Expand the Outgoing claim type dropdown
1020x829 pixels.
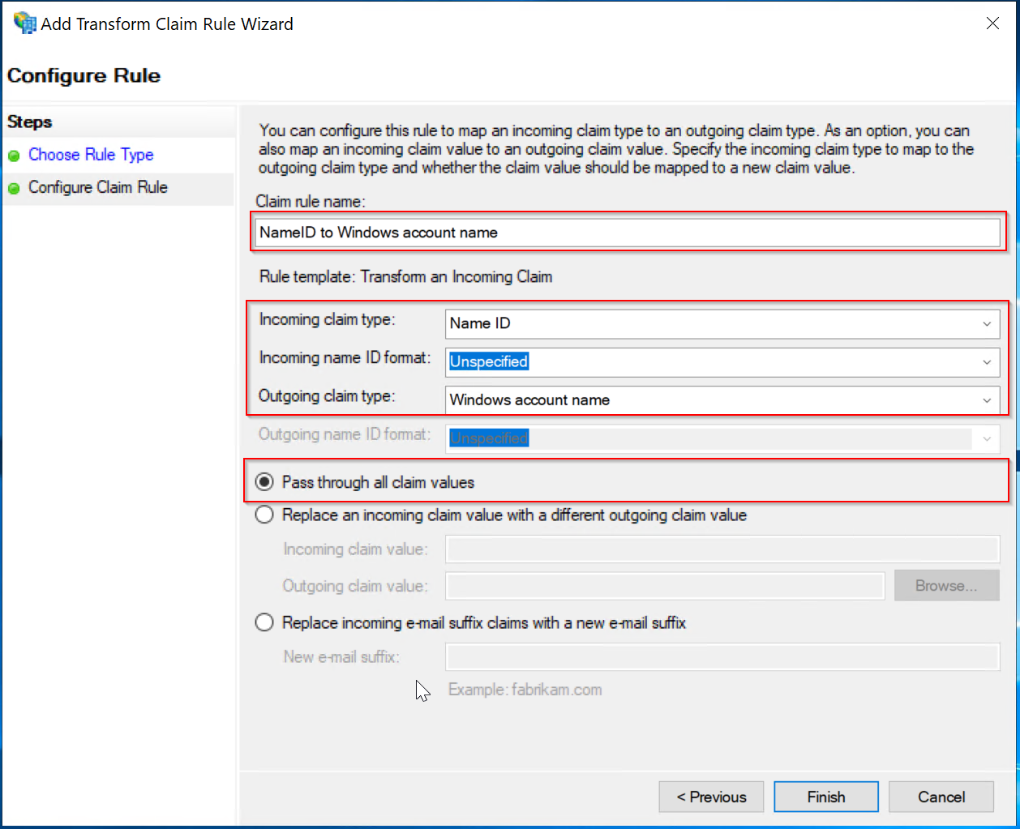click(x=987, y=400)
